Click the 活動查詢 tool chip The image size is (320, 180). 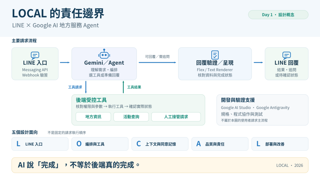click(131, 117)
